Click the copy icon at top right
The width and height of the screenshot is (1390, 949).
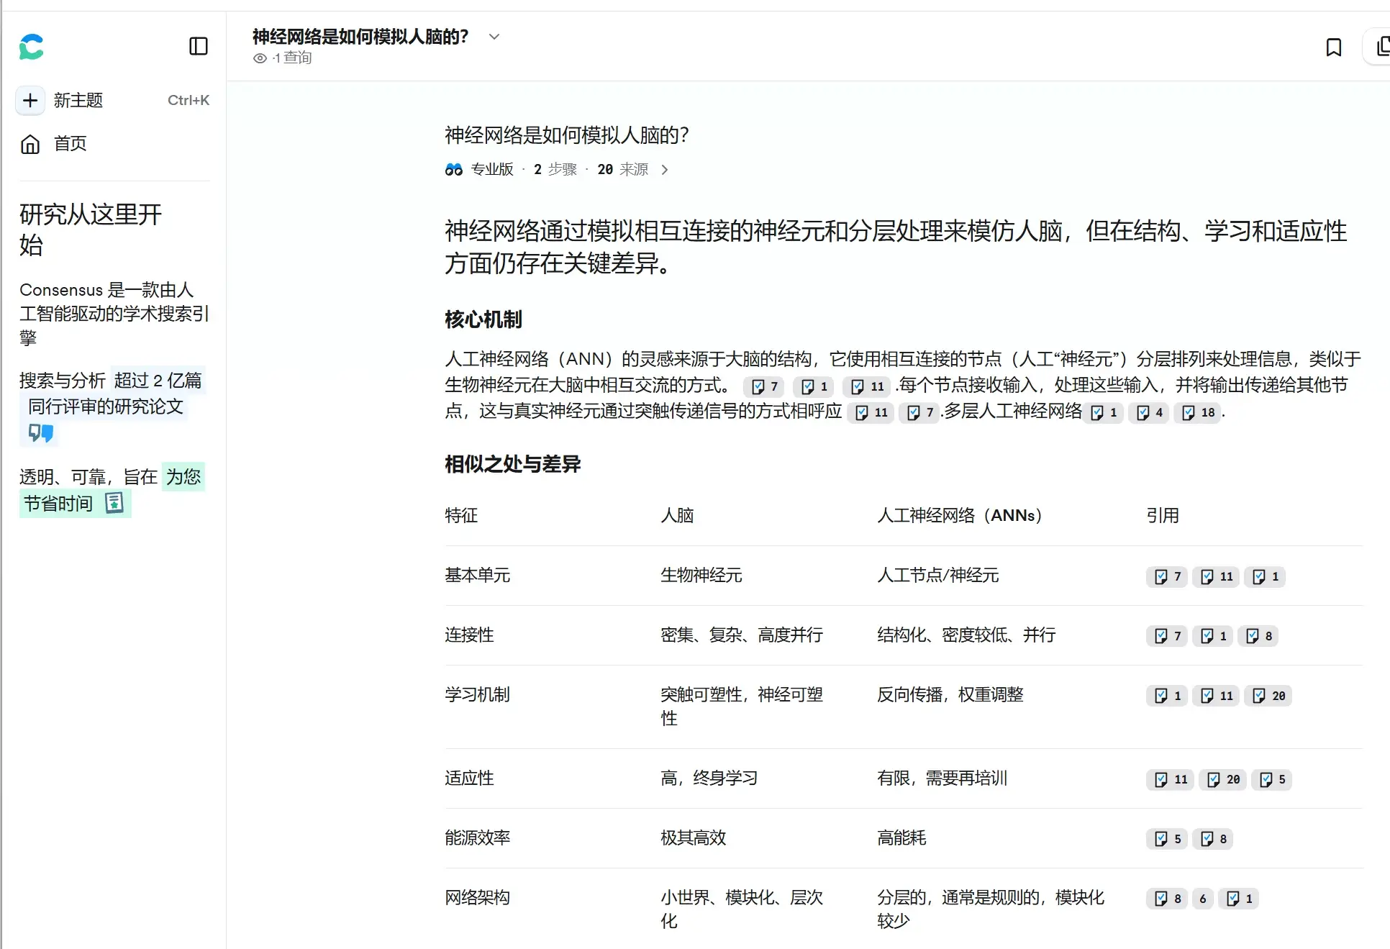click(1382, 47)
